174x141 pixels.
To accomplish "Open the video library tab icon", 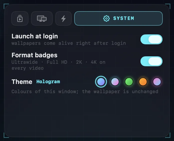I will pyautogui.click(x=20, y=18).
